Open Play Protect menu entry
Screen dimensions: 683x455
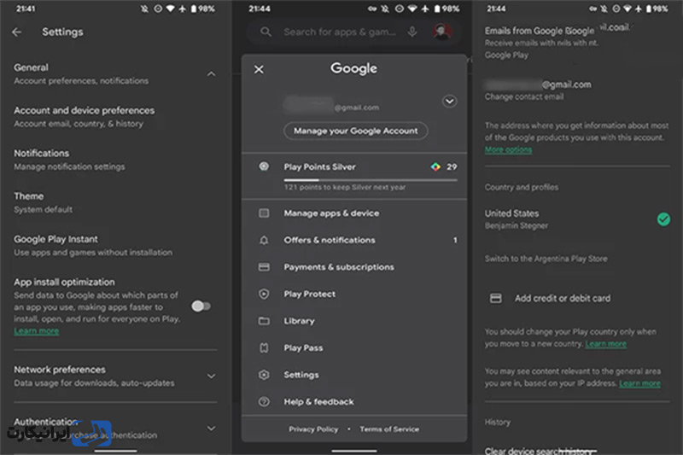[x=354, y=294]
